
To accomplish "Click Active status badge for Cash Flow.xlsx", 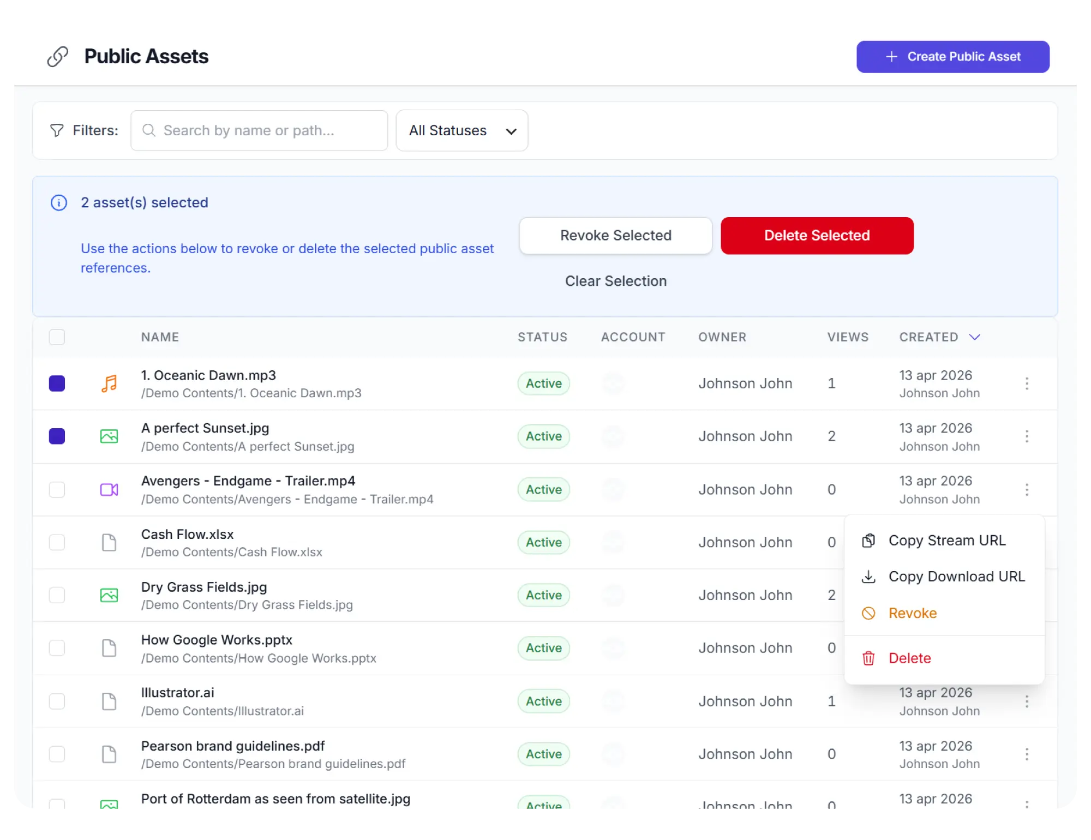I will click(543, 543).
